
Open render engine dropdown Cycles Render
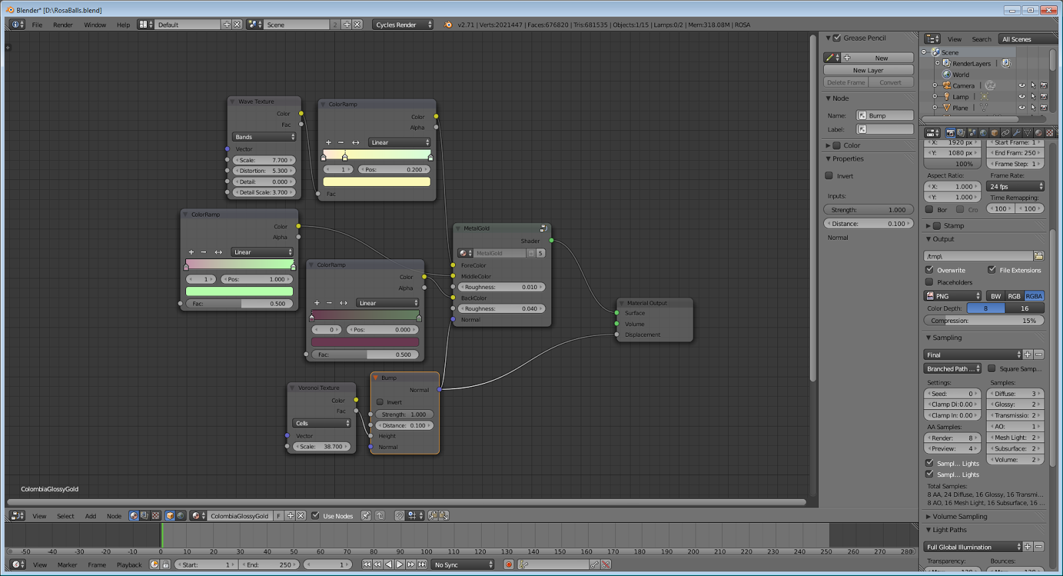tap(403, 25)
